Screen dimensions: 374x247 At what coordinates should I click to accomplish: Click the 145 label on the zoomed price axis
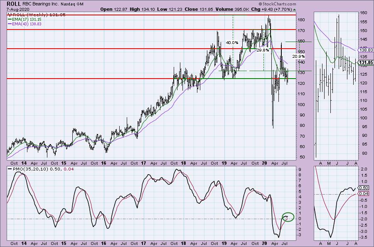[364, 40]
